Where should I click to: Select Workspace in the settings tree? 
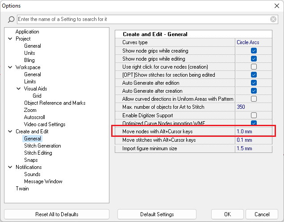28,67
